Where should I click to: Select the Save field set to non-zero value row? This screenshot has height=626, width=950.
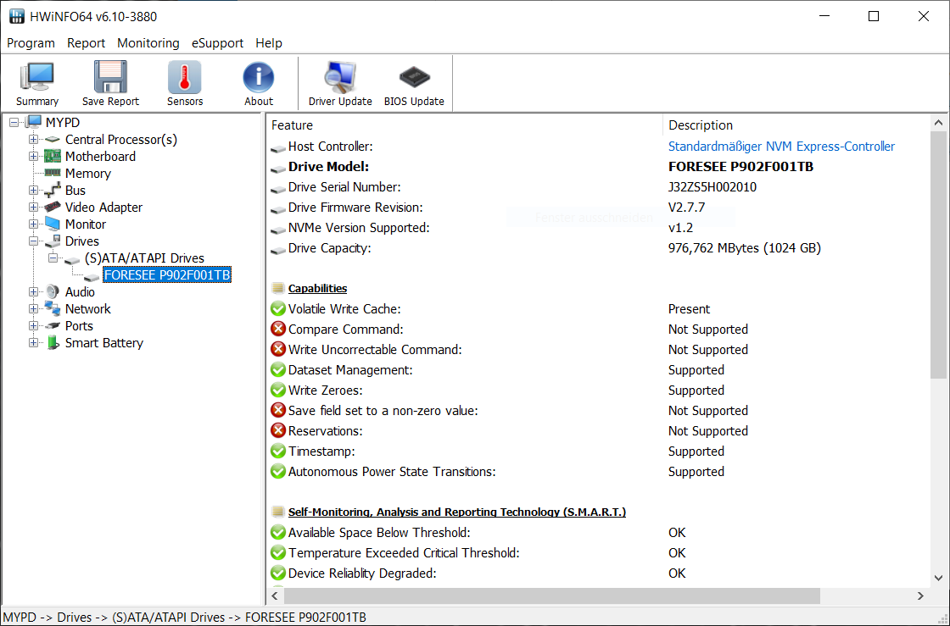(598, 411)
